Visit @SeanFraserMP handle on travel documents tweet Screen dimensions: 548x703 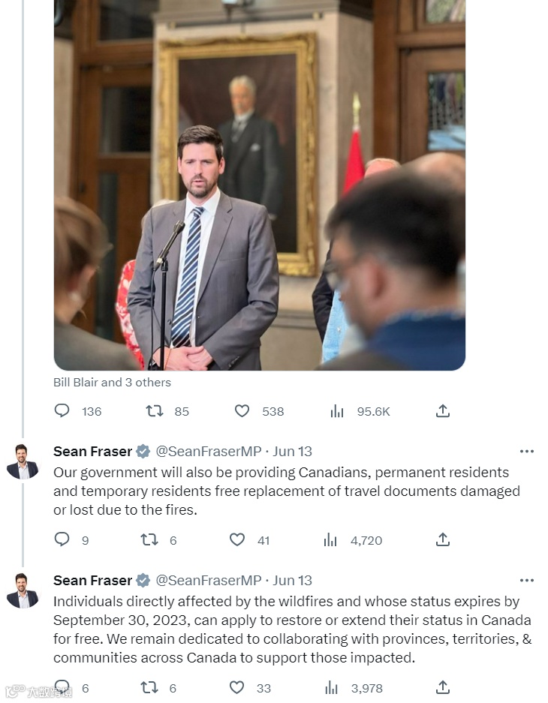tap(209, 451)
